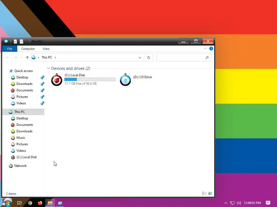Screen dimensions: 277x207
Task: Select Network in navigation pane
Action: tap(20, 166)
